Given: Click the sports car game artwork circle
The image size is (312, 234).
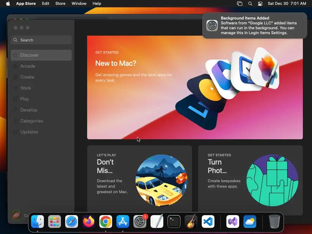Looking at the screenshot, I should coord(161,180).
